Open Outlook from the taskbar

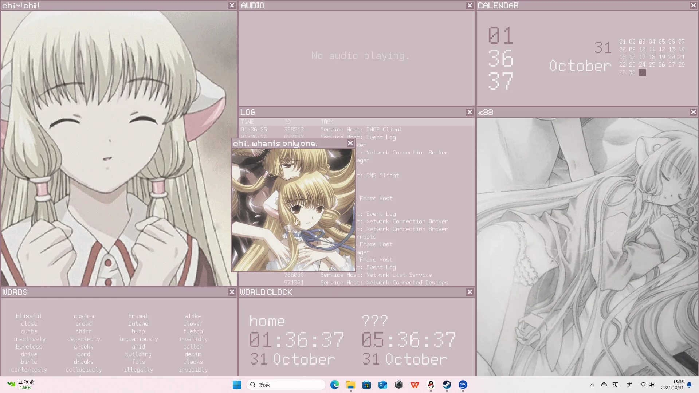point(382,385)
